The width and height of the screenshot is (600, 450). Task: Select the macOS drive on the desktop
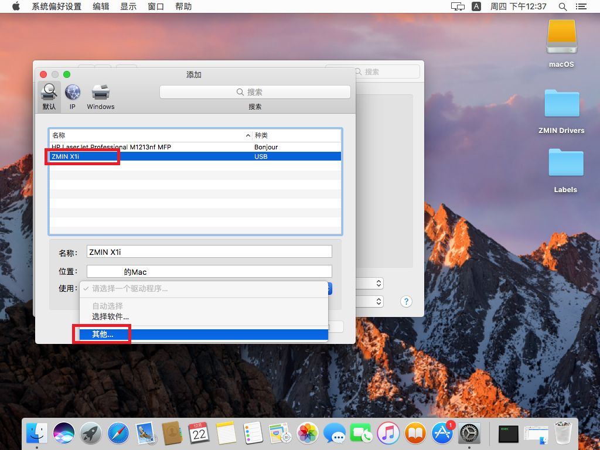(x=561, y=43)
